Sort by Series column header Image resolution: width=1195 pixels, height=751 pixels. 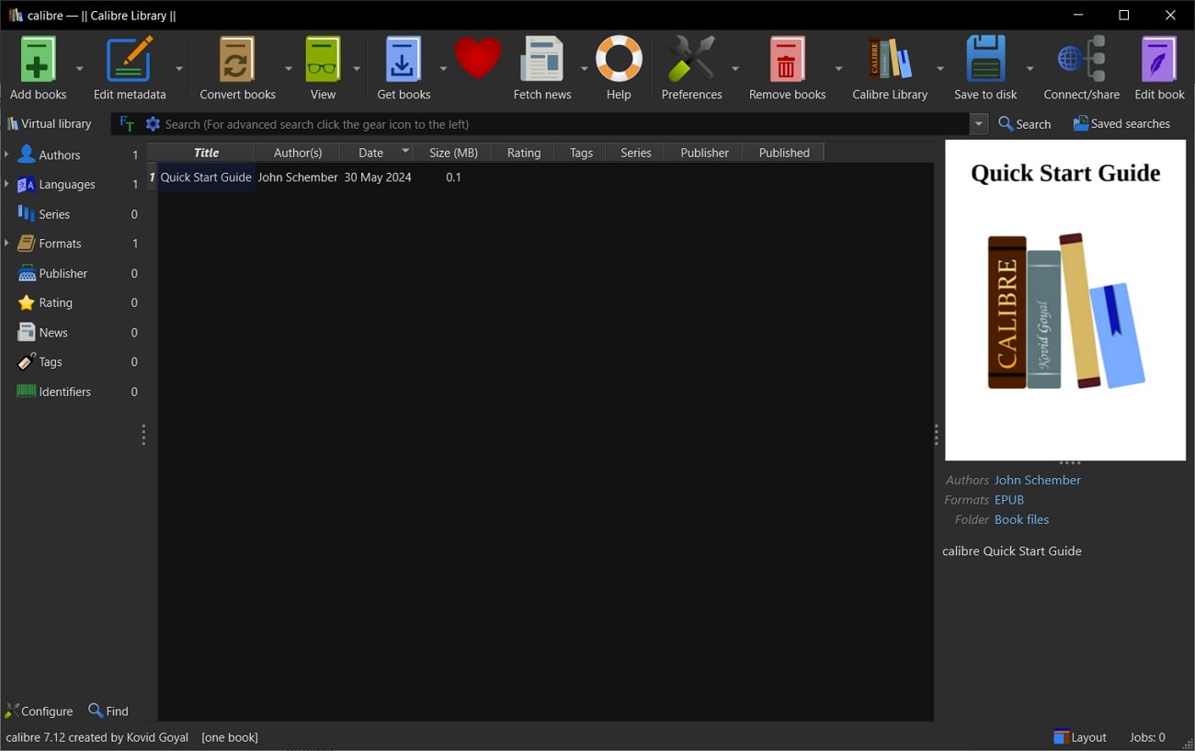pyautogui.click(x=635, y=153)
